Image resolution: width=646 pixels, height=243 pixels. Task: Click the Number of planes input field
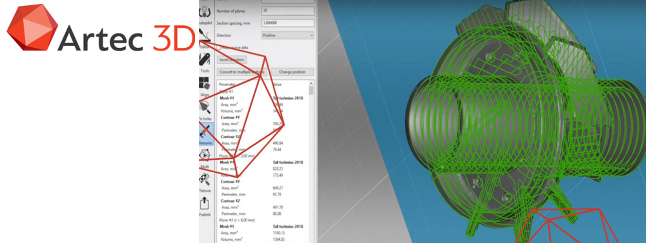[x=288, y=11]
